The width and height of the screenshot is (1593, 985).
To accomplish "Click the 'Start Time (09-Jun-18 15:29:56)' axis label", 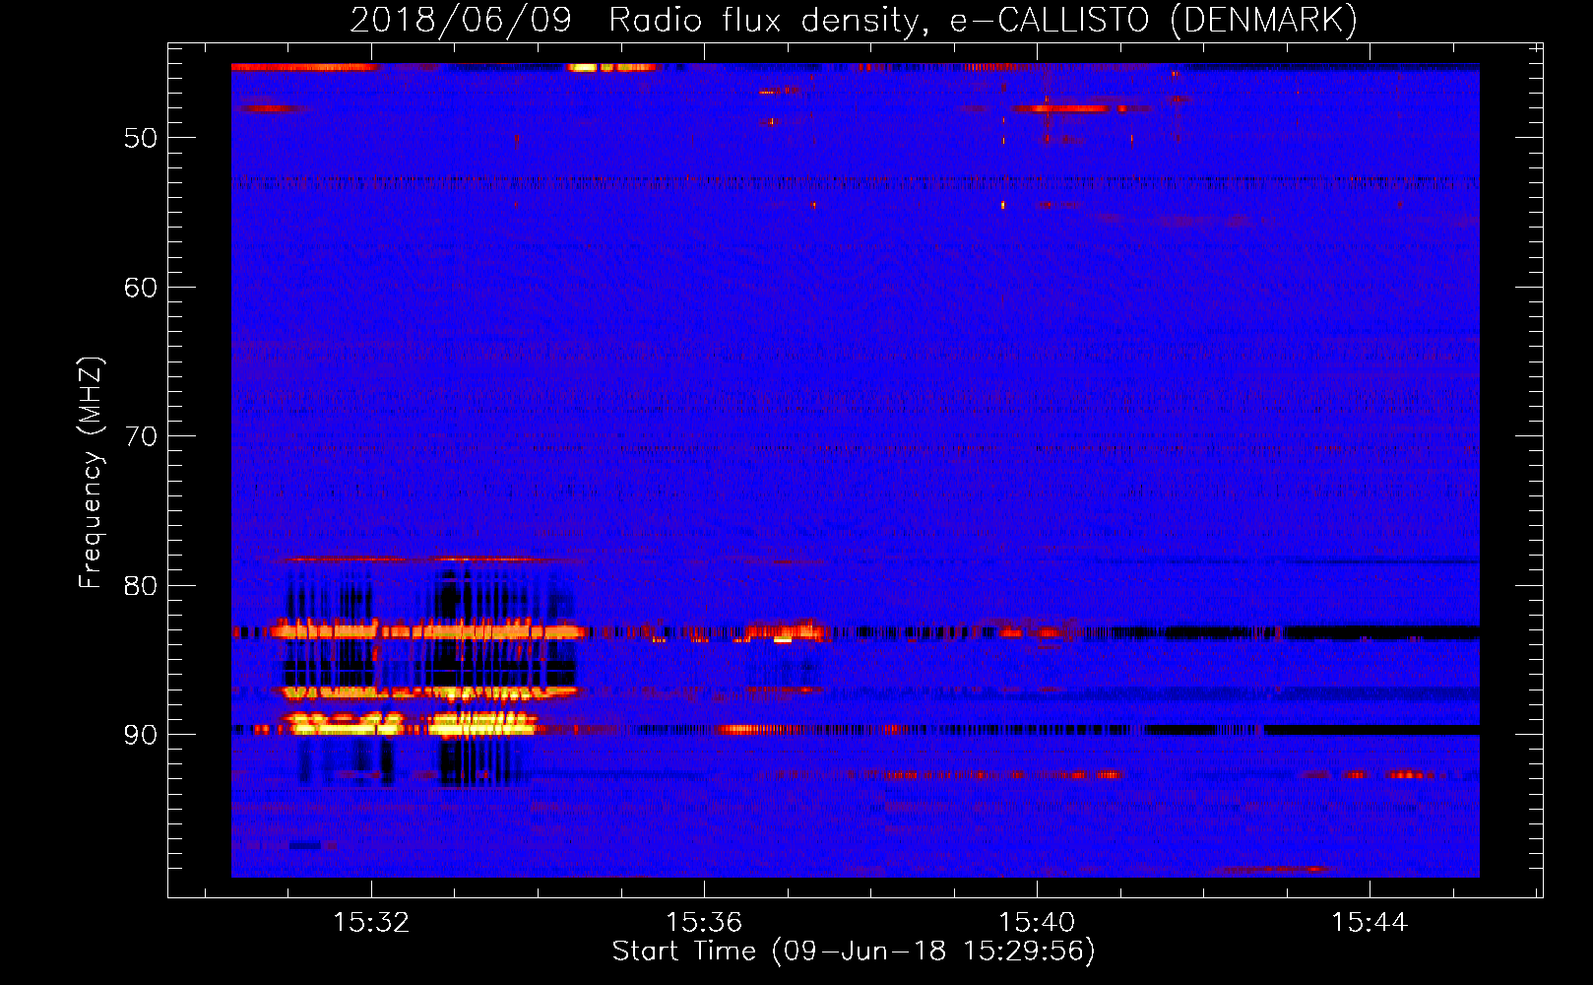I will pos(854,952).
